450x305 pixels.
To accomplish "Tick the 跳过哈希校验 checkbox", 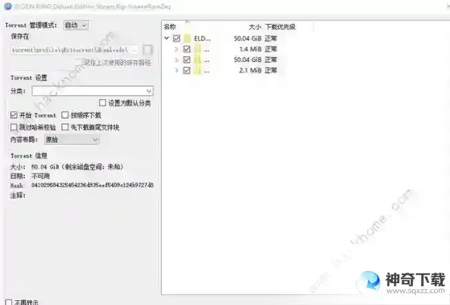I will (x=14, y=127).
